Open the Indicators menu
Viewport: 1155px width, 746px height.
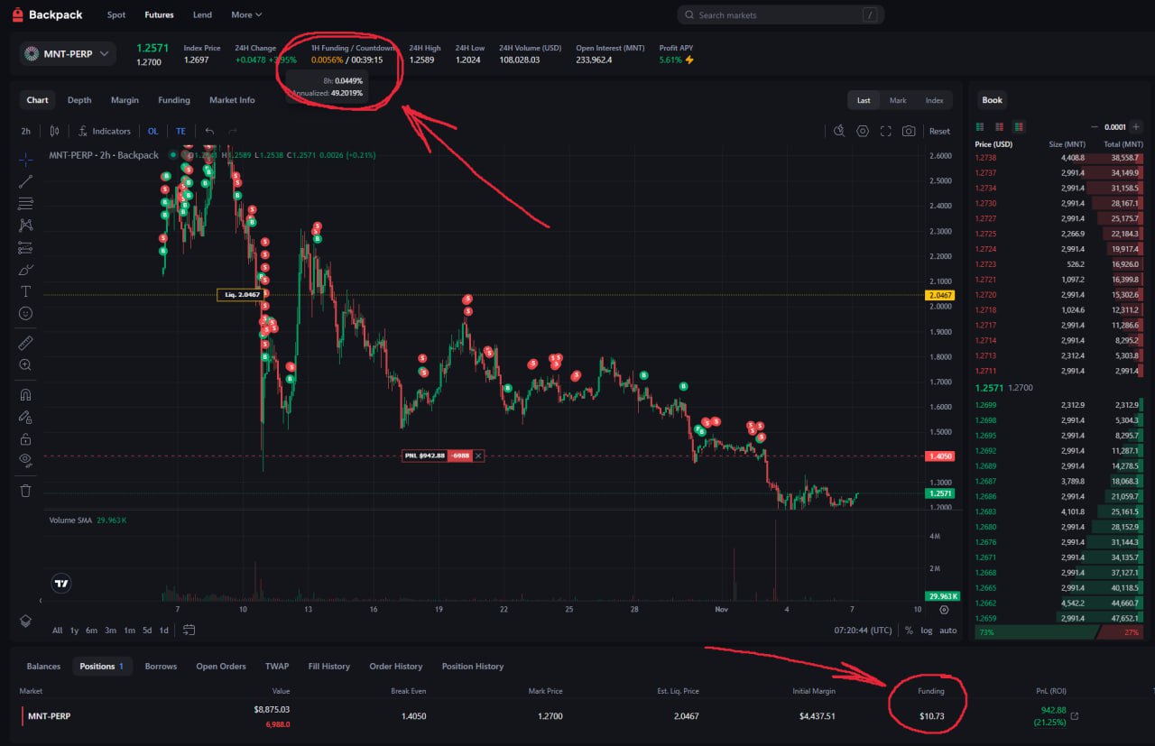point(105,131)
